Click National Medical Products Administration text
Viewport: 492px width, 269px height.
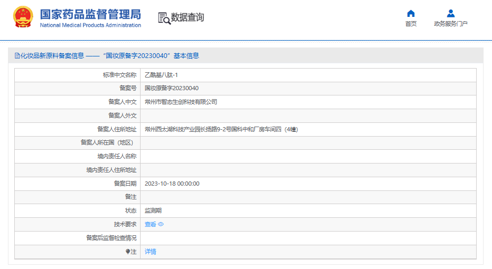(90, 25)
